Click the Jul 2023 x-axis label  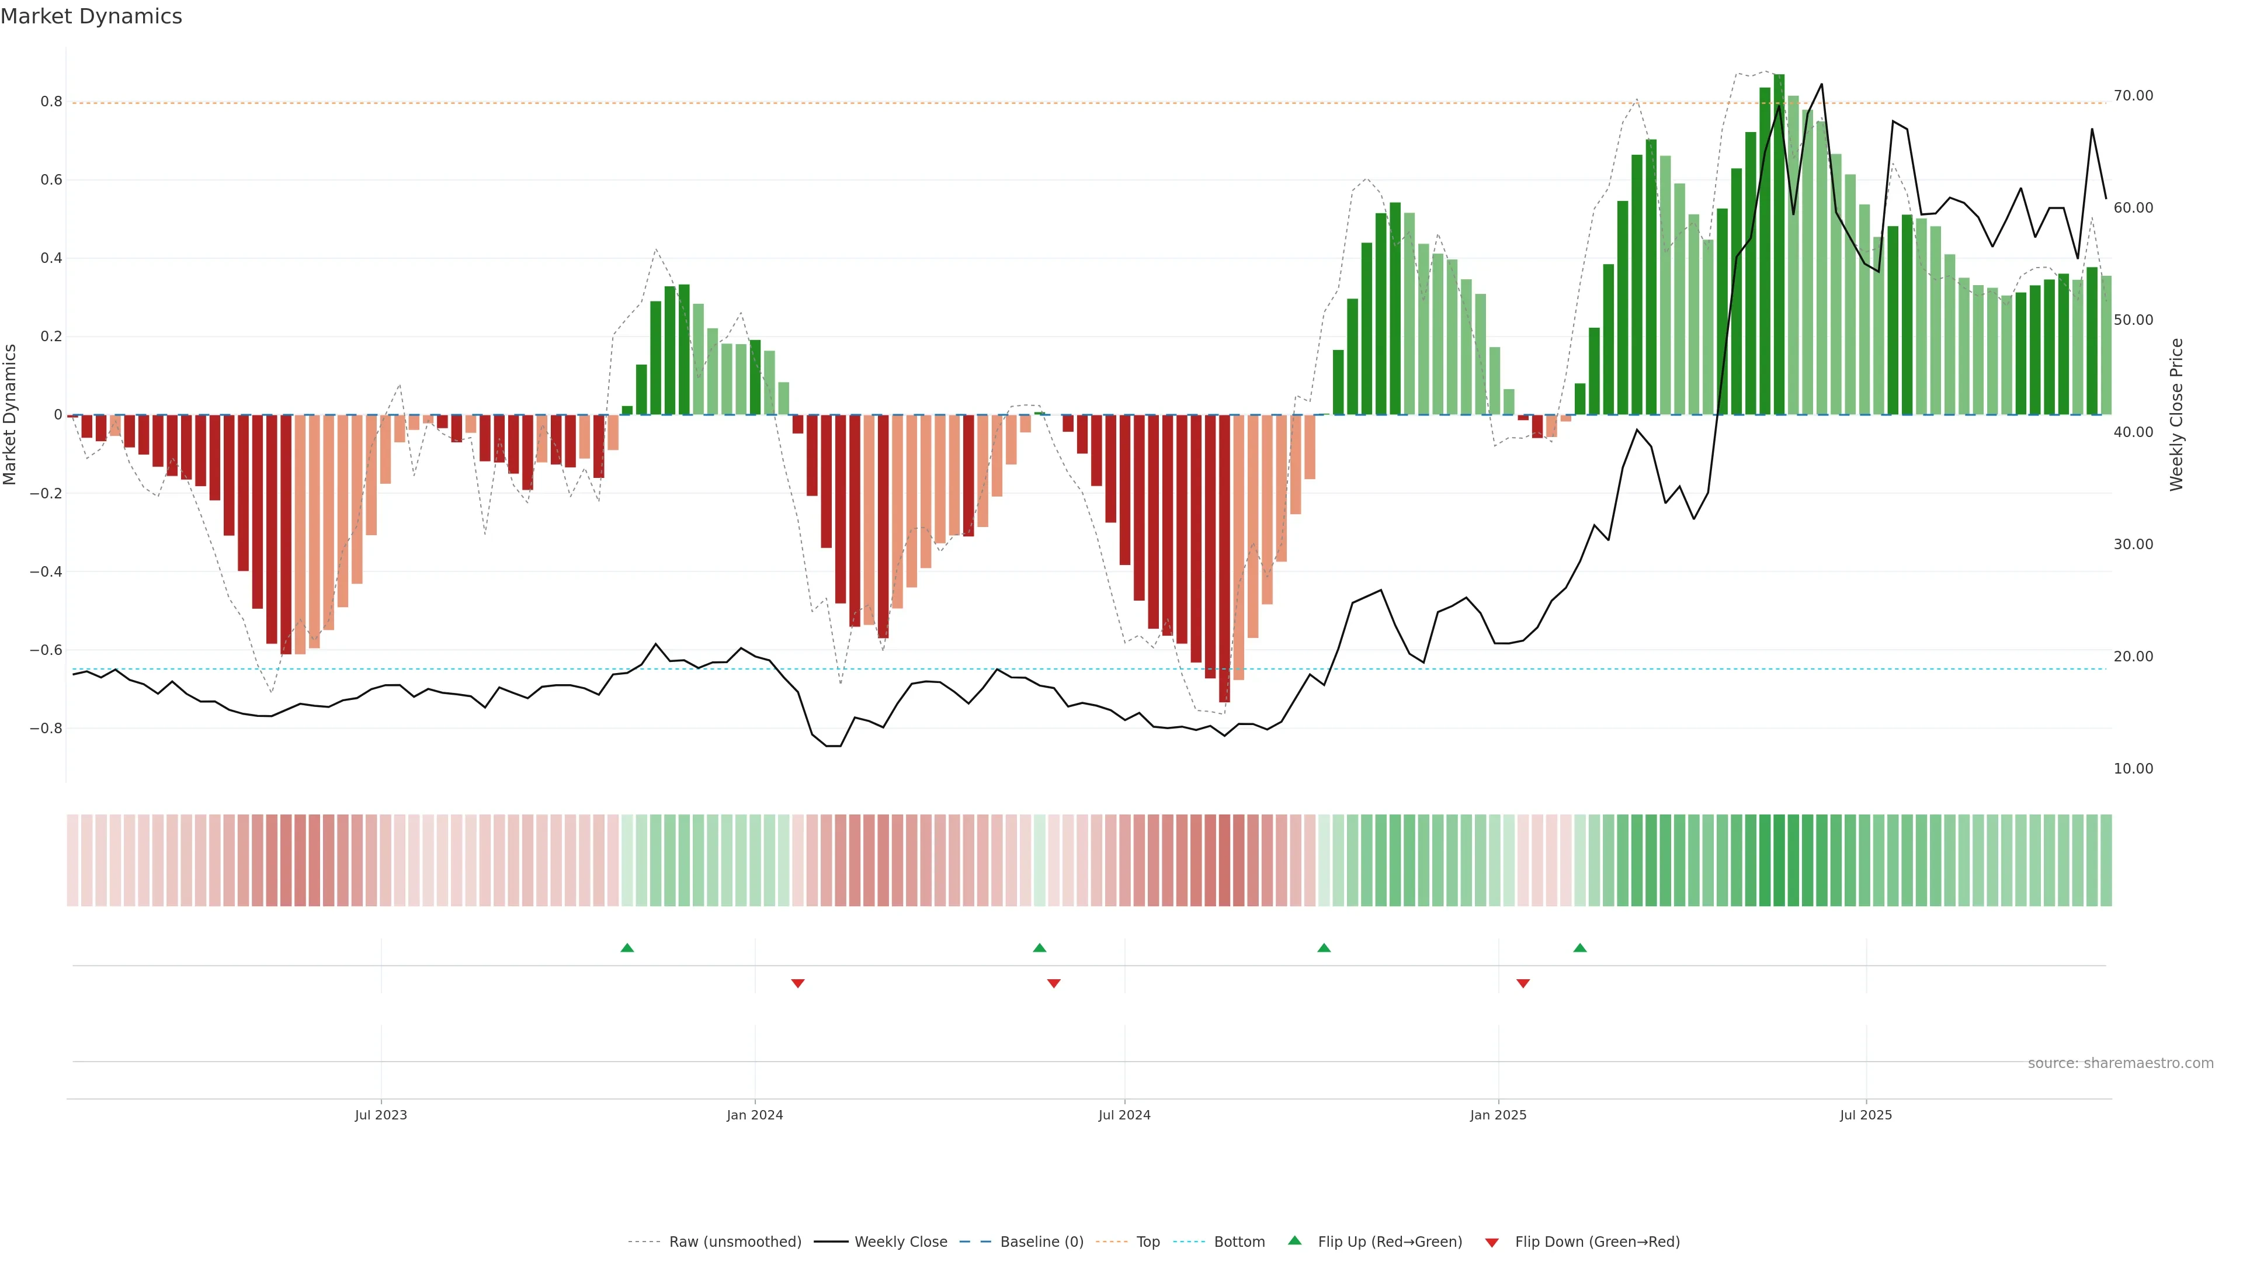click(380, 1115)
